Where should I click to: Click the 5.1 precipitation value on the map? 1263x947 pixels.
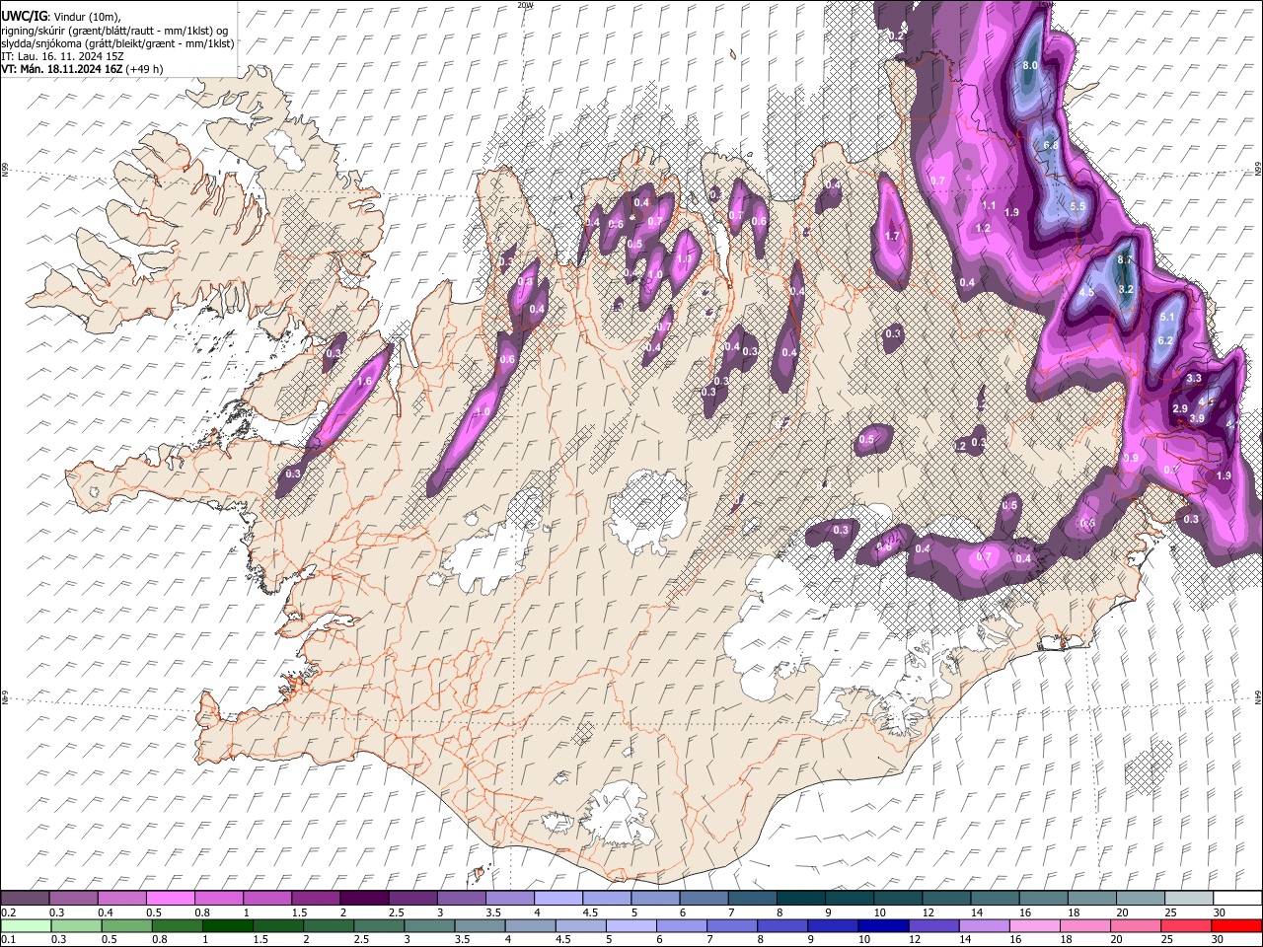coord(1167,317)
